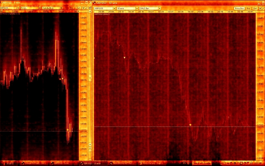Click the first scroll down arrow of 5 min chart
Image resolution: width=265 pixels, height=166 pixels.
pos(90,144)
